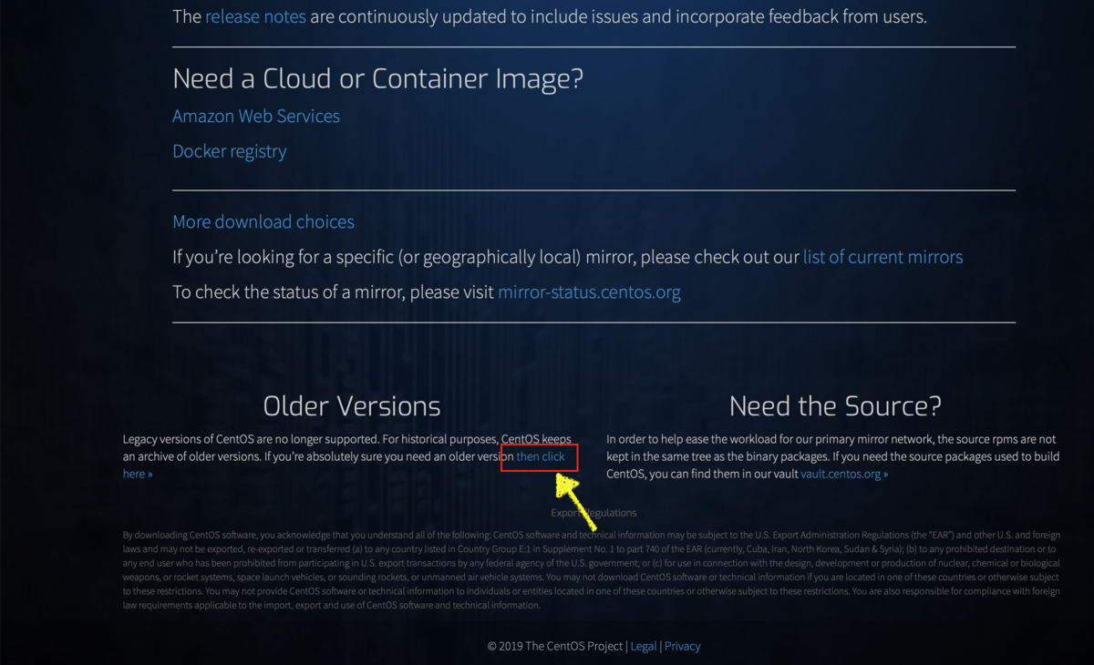Click the Need the Source? heading
This screenshot has width=1094, height=665.
(x=835, y=405)
